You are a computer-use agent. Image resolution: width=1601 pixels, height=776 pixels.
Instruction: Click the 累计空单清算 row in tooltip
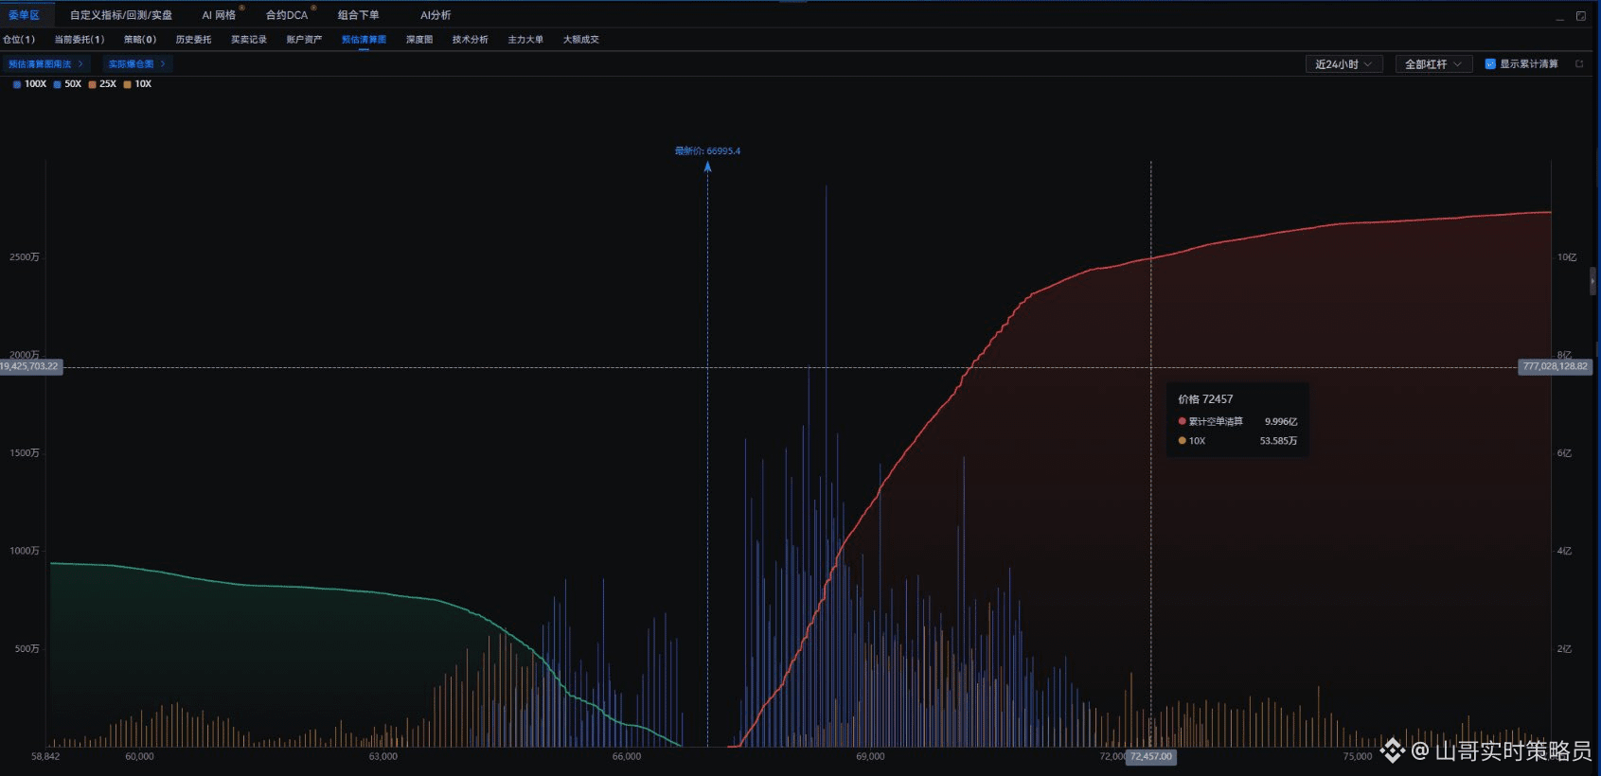1237,422
